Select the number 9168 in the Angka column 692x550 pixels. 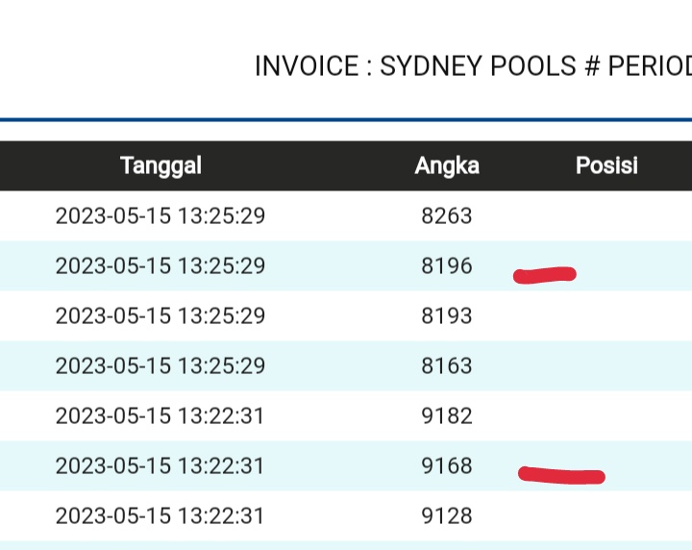(x=447, y=465)
